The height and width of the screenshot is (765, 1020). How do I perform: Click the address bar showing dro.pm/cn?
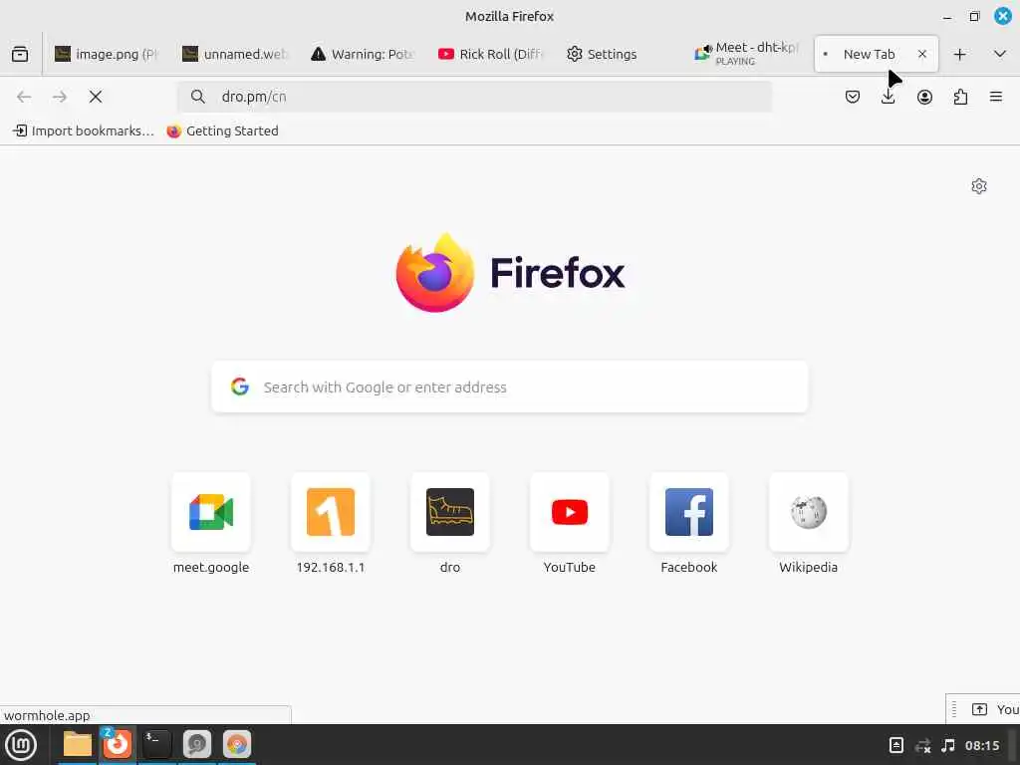475,97
